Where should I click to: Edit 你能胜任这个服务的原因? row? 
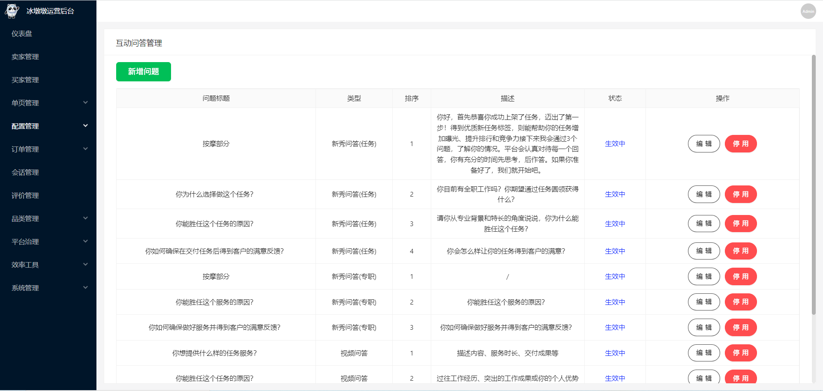(704, 302)
